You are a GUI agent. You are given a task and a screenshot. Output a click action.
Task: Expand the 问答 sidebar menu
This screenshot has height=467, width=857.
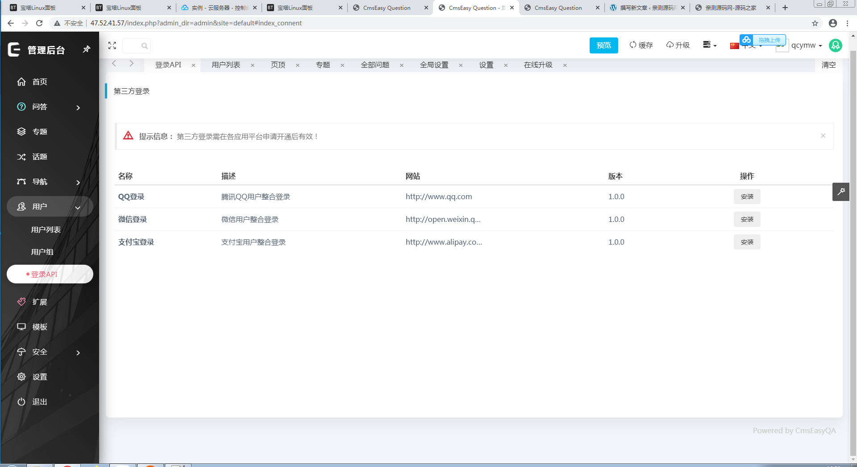click(x=50, y=107)
